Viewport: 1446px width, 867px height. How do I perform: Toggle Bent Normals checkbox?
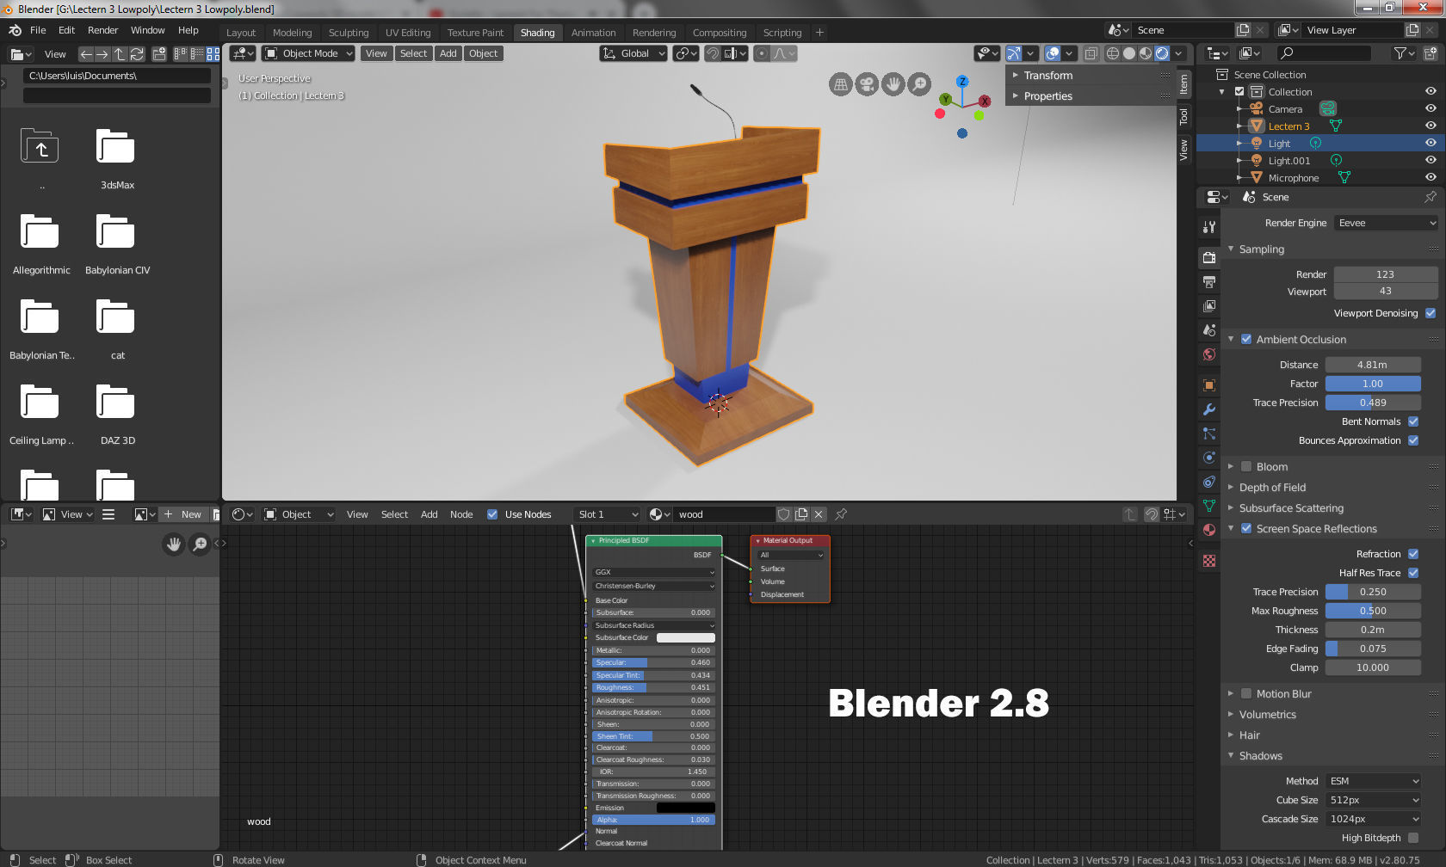1413,421
